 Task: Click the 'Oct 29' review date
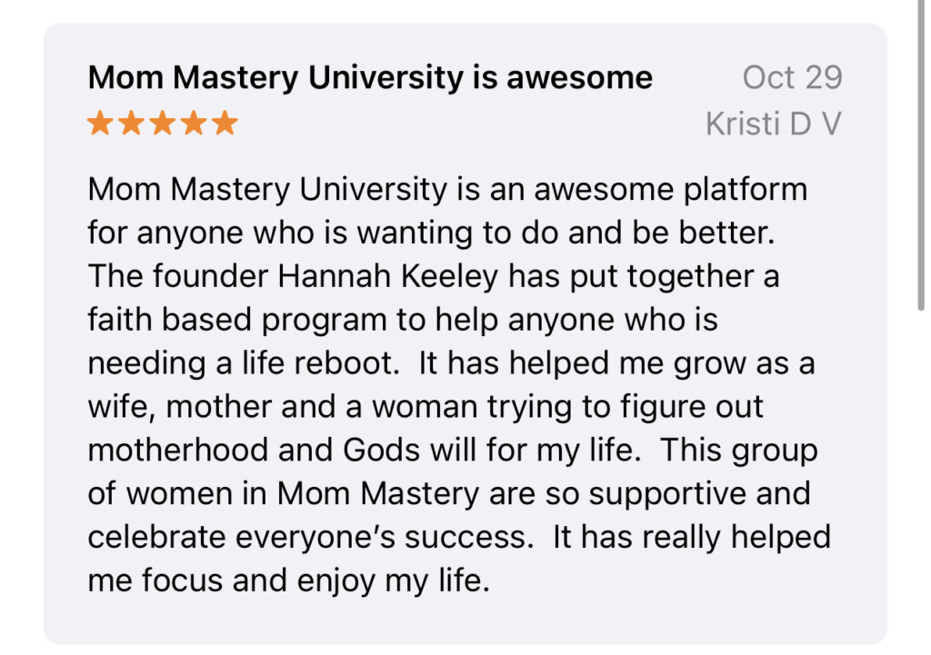pos(792,78)
